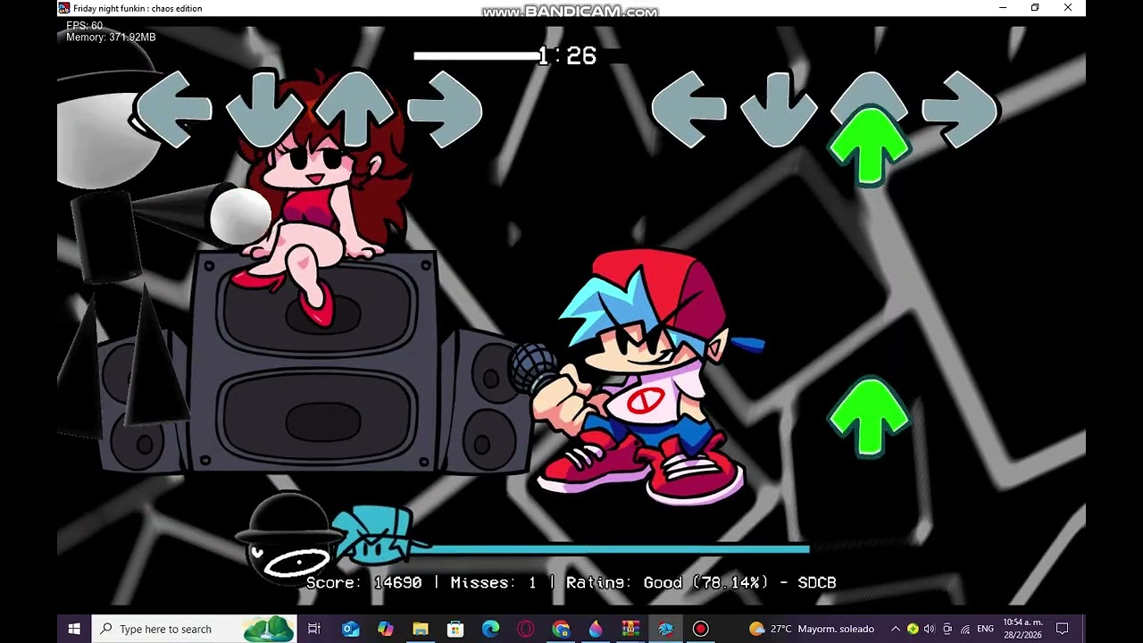The width and height of the screenshot is (1143, 643).
Task: Click the player's right arrow receptor
Action: pyautogui.click(x=960, y=109)
